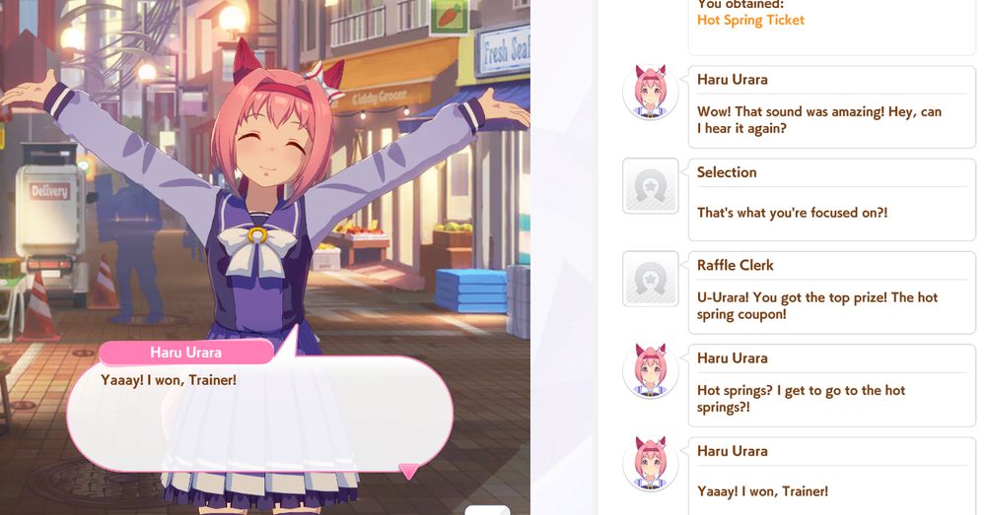The width and height of the screenshot is (986, 515).
Task: Click the pink dialogue advance arrow
Action: click(409, 471)
